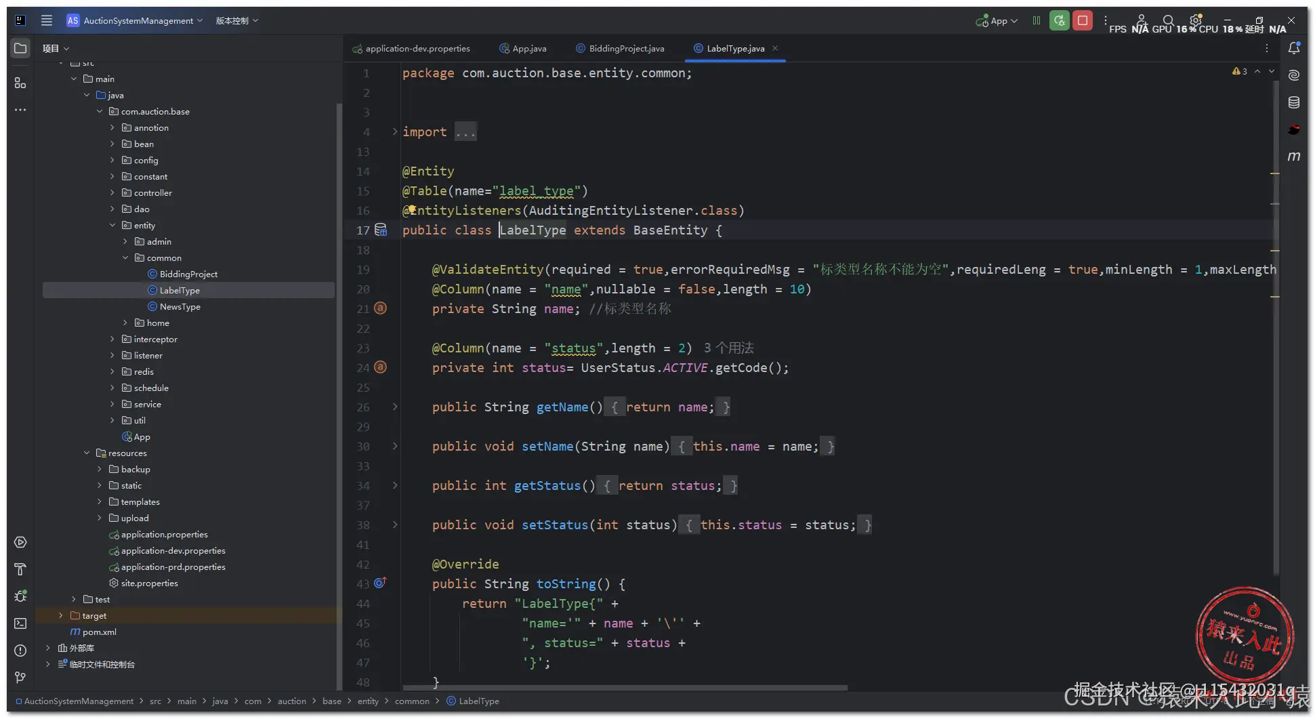Image resolution: width=1315 pixels, height=719 pixels.
Task: Open the Debug tool window
Action: [x=20, y=596]
